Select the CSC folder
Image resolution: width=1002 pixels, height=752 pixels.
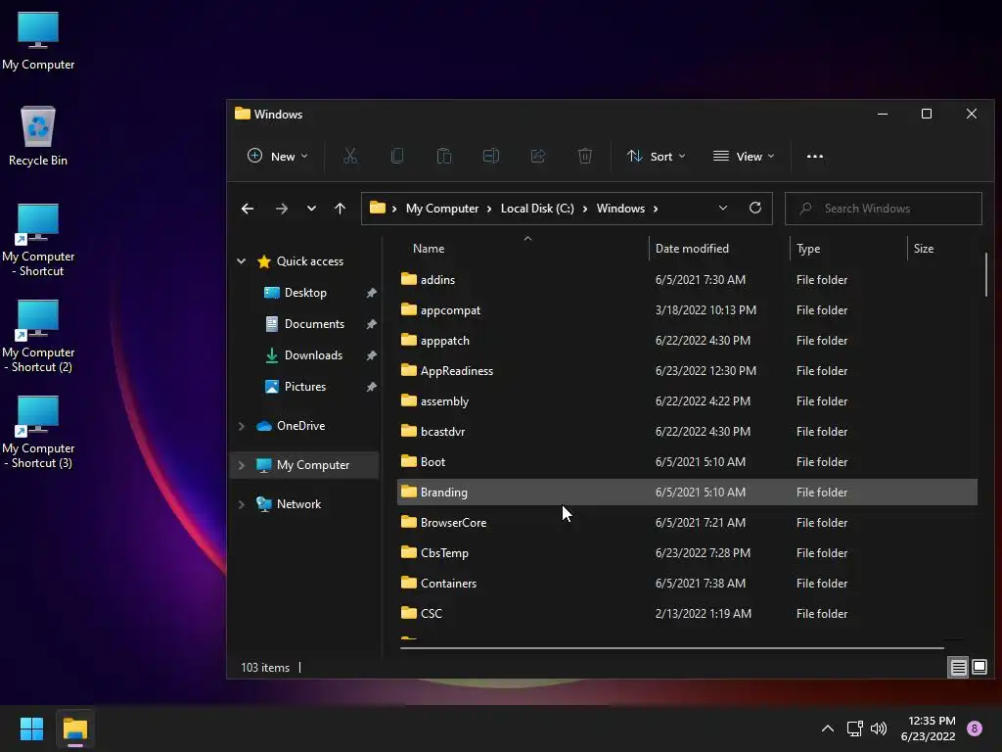pos(431,614)
